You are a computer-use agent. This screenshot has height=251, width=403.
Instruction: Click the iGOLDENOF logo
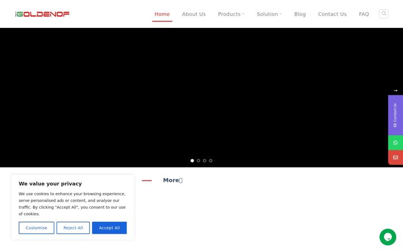[43, 14]
